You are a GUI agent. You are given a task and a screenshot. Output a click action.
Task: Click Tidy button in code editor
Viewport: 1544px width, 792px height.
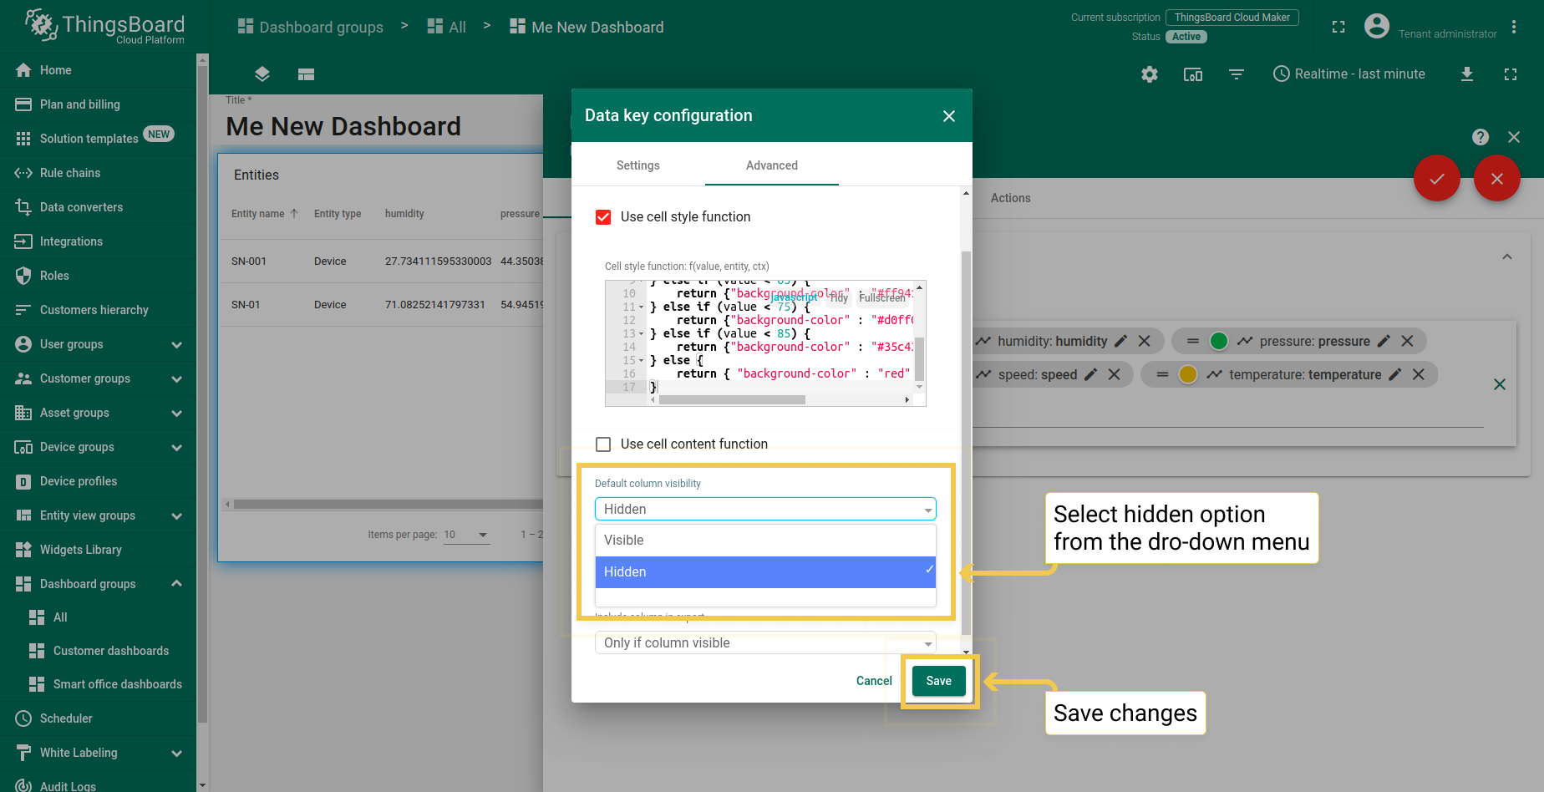click(x=839, y=298)
